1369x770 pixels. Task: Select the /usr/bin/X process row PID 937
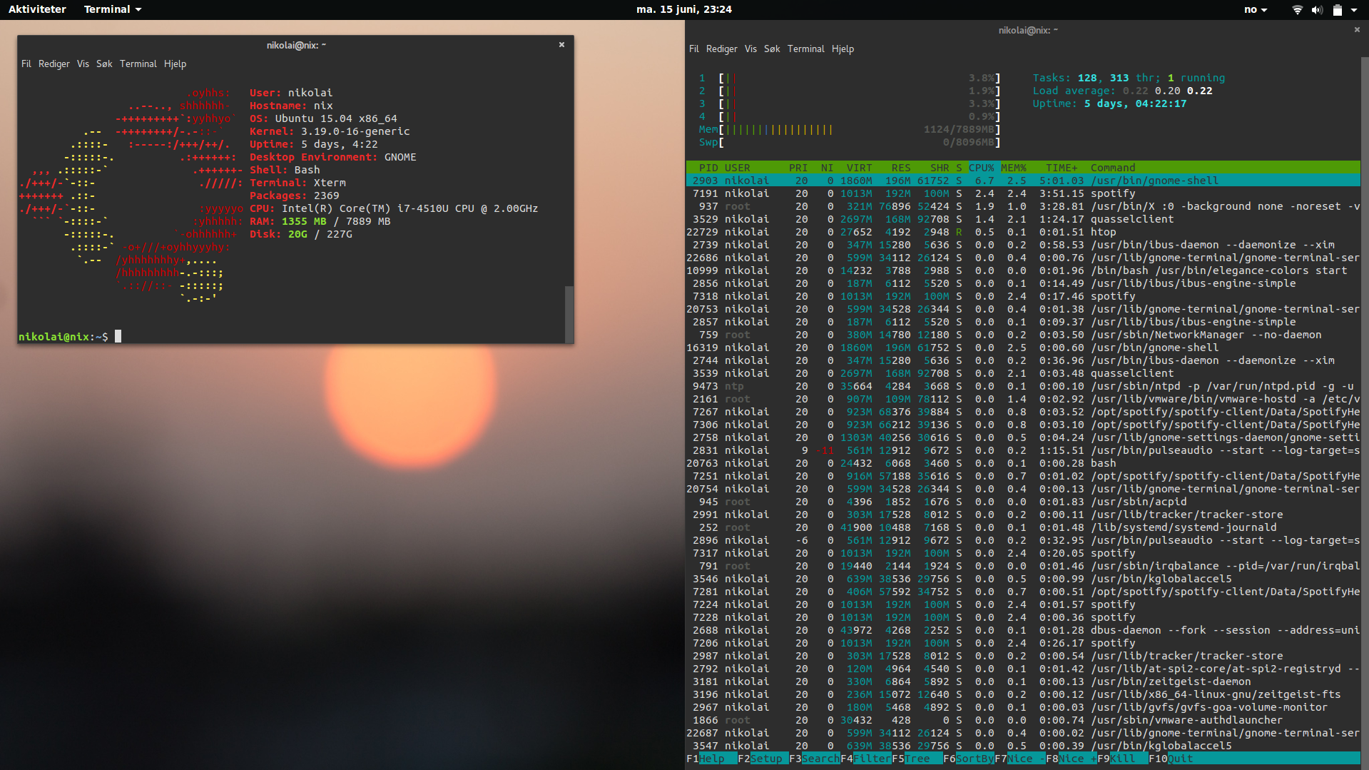click(1023, 206)
